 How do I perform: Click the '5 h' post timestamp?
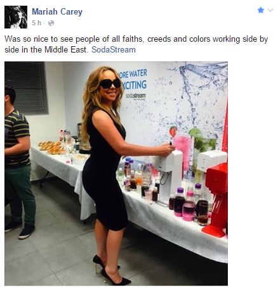pyautogui.click(x=36, y=23)
